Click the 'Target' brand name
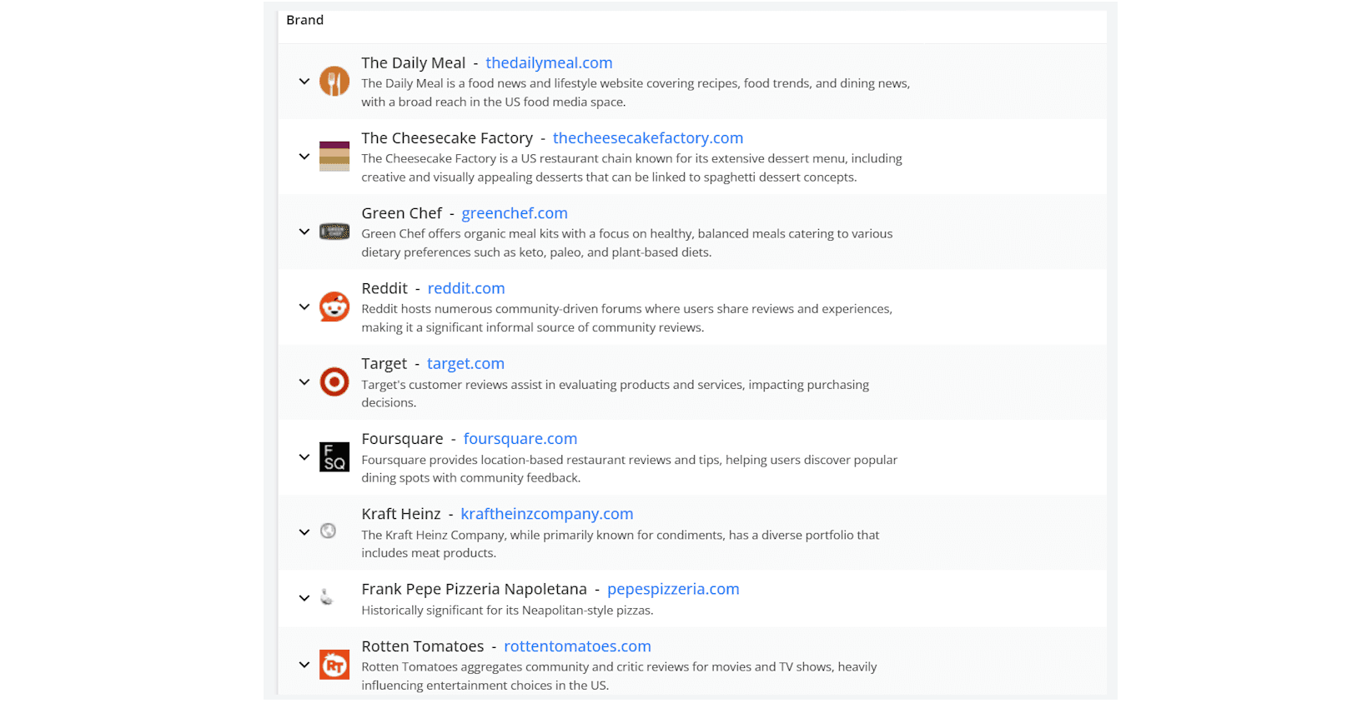This screenshot has height=703, width=1362. point(384,363)
